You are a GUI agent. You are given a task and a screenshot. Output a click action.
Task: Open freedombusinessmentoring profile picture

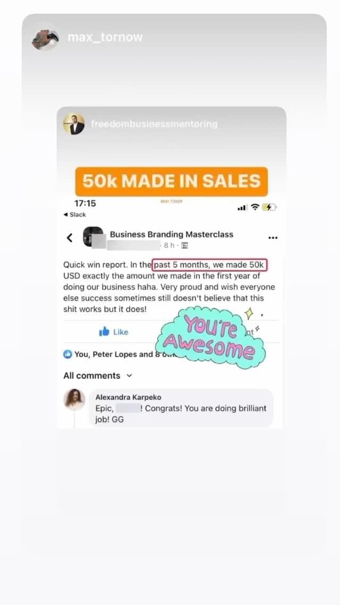(74, 124)
